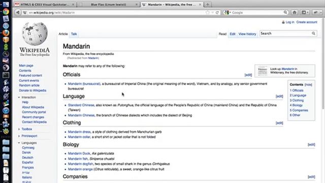Collapse the Interaction sidebar section

[x=19, y=97]
